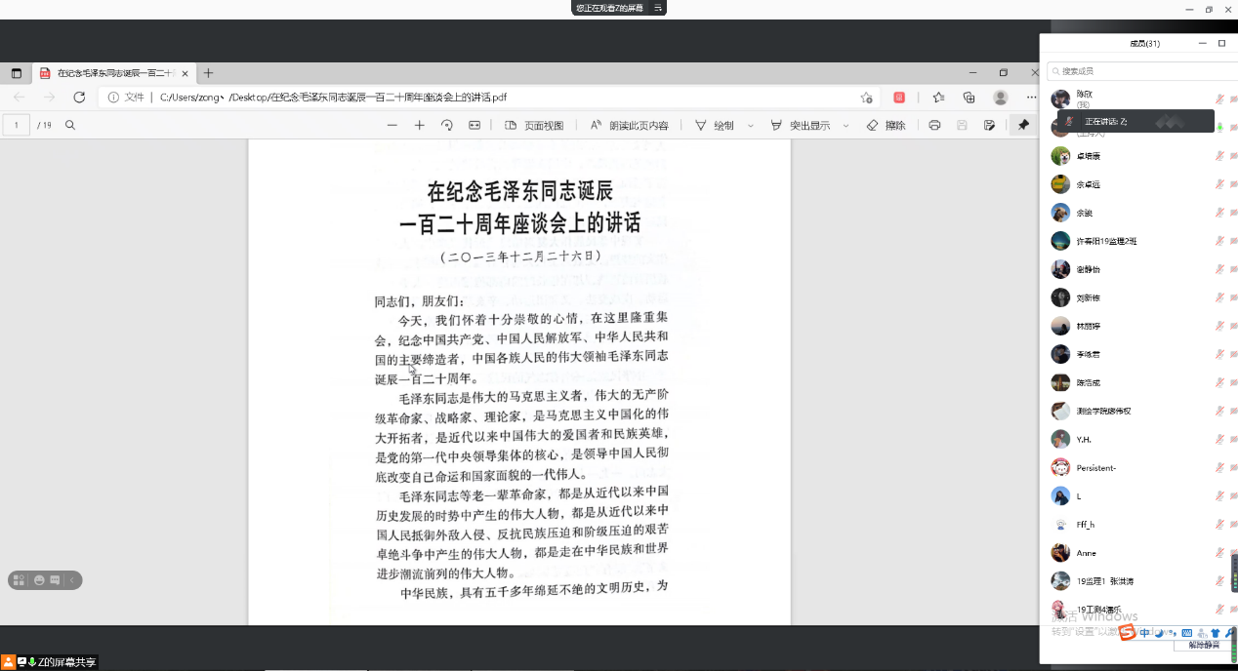
Task: Print the PDF document
Action: coord(934,125)
